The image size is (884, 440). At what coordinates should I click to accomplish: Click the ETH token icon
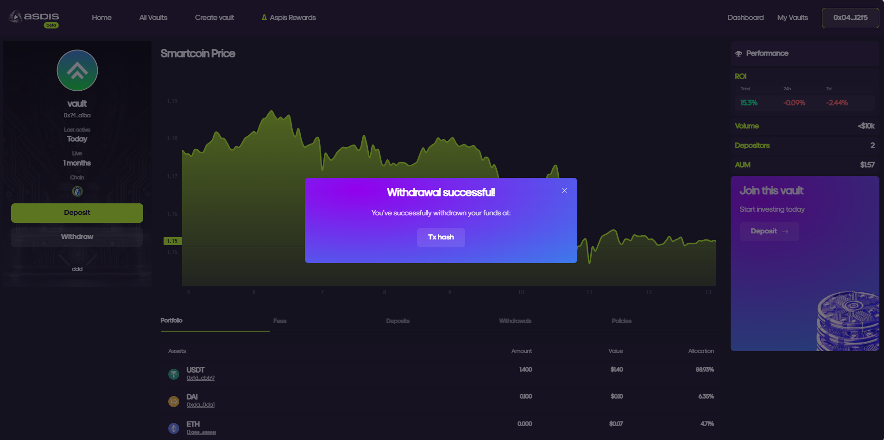(174, 428)
